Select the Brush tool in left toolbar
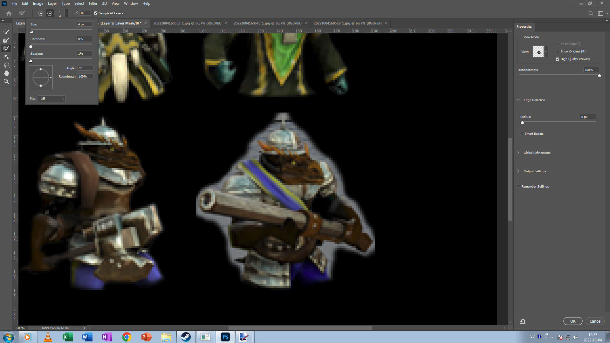 6,48
